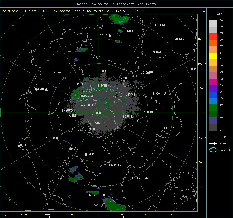Click the YELLAPUR city label
Viewport: 233px width, 218px height.
[x=52, y=138]
